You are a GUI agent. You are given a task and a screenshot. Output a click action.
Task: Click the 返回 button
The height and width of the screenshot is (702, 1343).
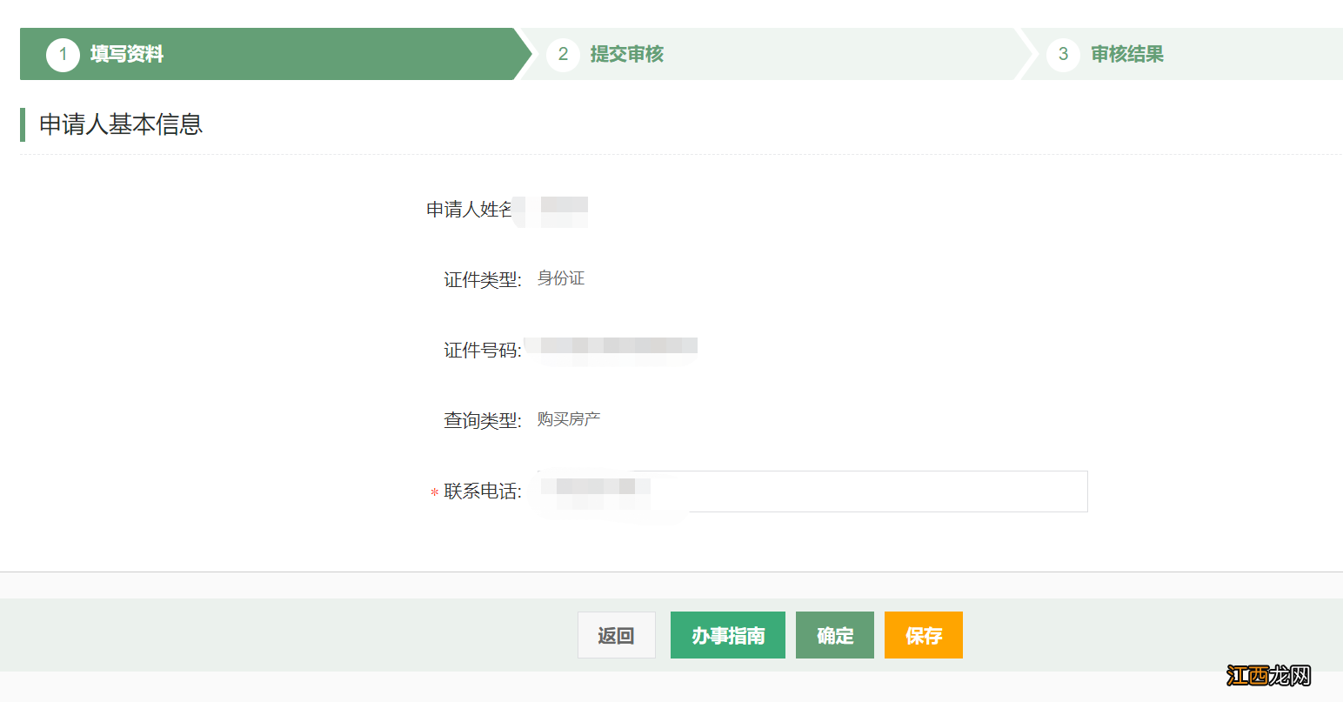coord(616,635)
